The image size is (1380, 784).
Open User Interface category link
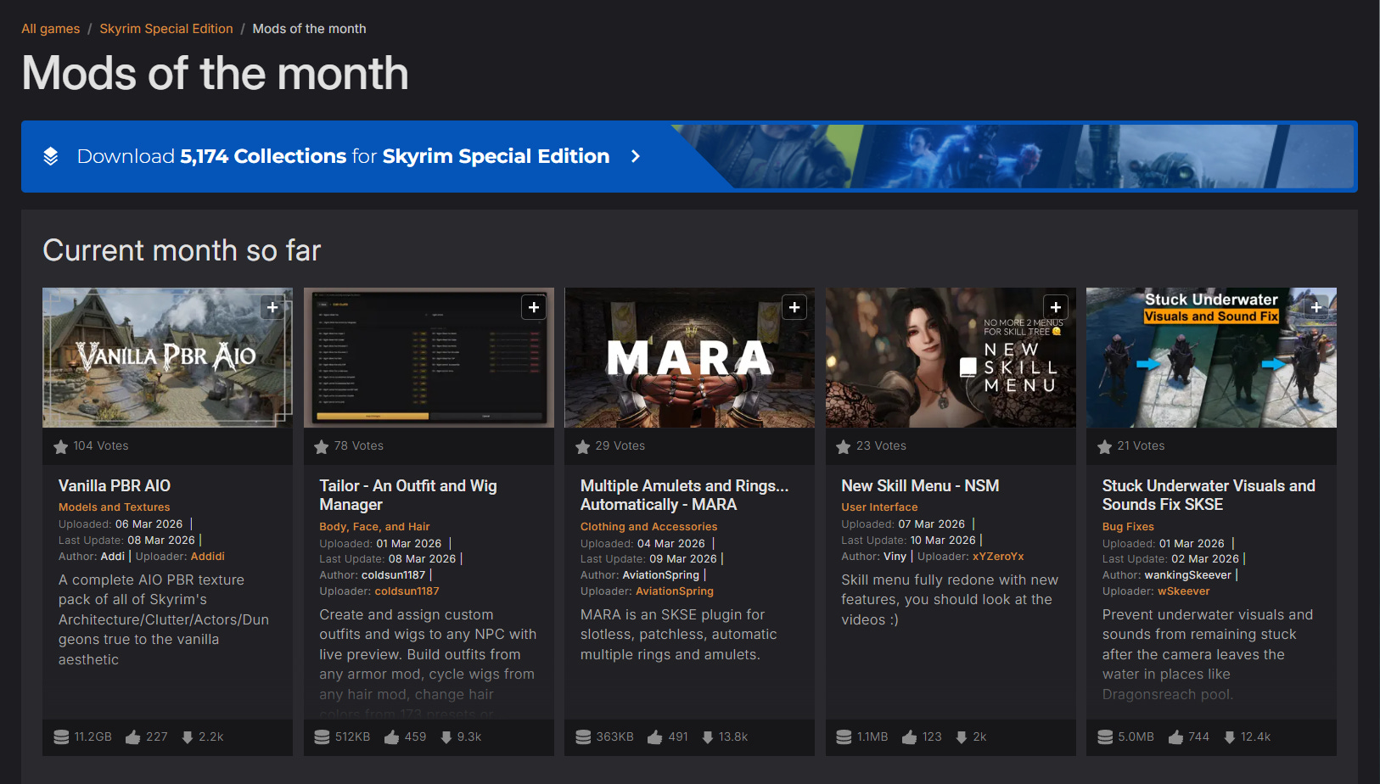click(x=879, y=507)
